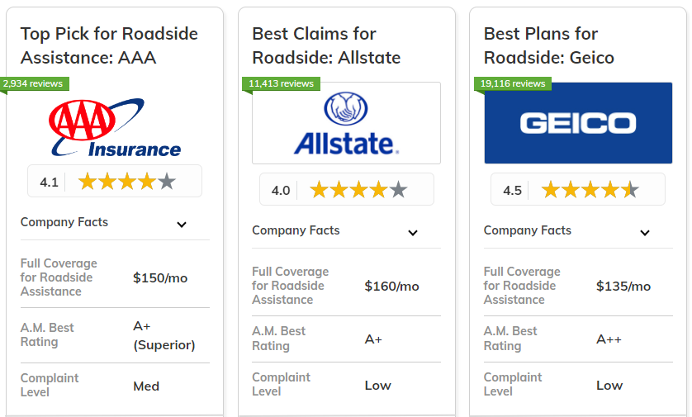Click the blue GEICO logo banner

tap(578, 123)
